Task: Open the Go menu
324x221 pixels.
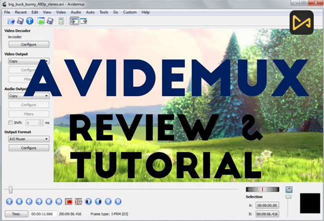Action: click(116, 12)
